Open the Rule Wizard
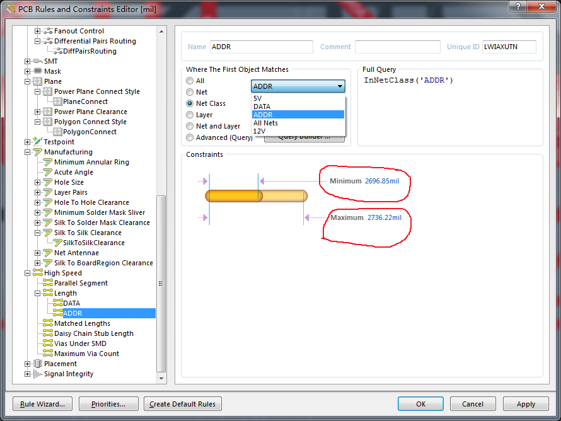The height and width of the screenshot is (421, 561). coord(43,404)
